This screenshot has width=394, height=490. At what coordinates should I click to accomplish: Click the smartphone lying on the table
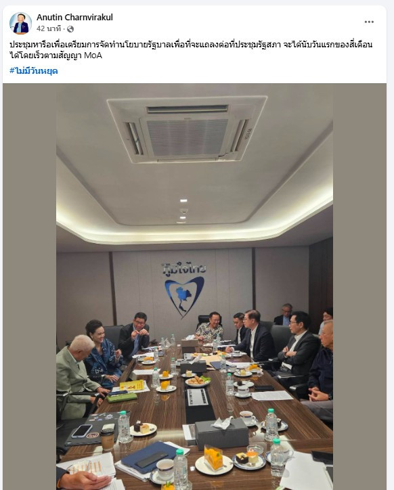point(82,431)
